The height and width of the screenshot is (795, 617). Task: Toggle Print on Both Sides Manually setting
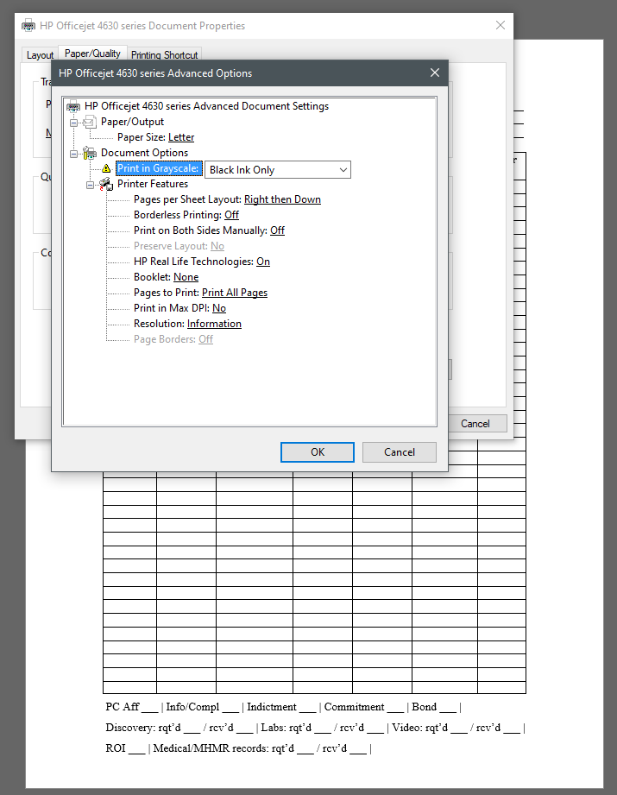tap(277, 230)
